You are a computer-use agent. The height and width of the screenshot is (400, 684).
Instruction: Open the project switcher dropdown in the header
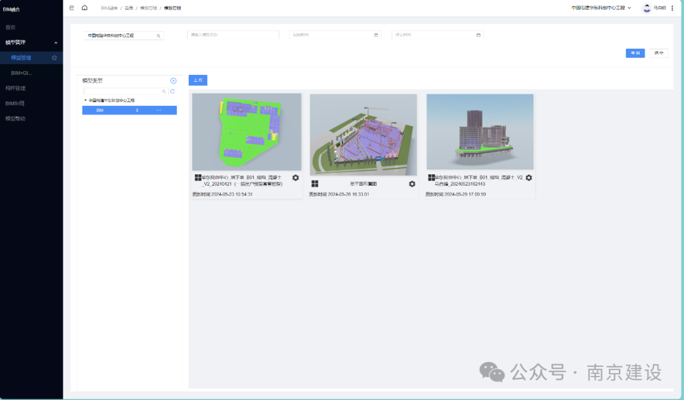point(601,8)
